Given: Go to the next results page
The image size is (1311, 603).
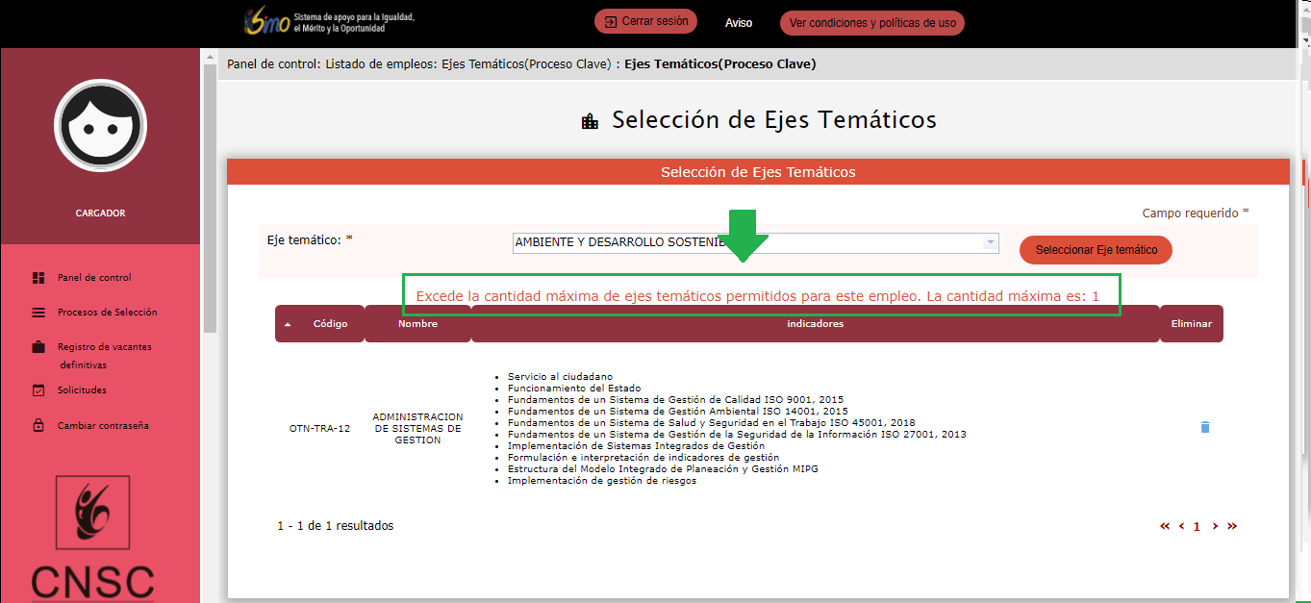Looking at the screenshot, I should coord(1215,526).
